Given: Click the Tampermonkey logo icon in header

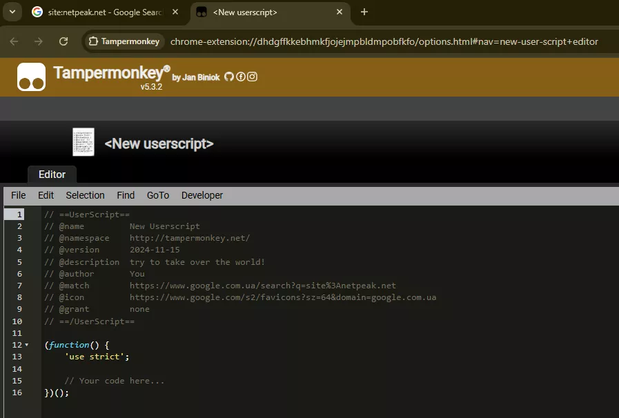Looking at the screenshot, I should (31, 77).
